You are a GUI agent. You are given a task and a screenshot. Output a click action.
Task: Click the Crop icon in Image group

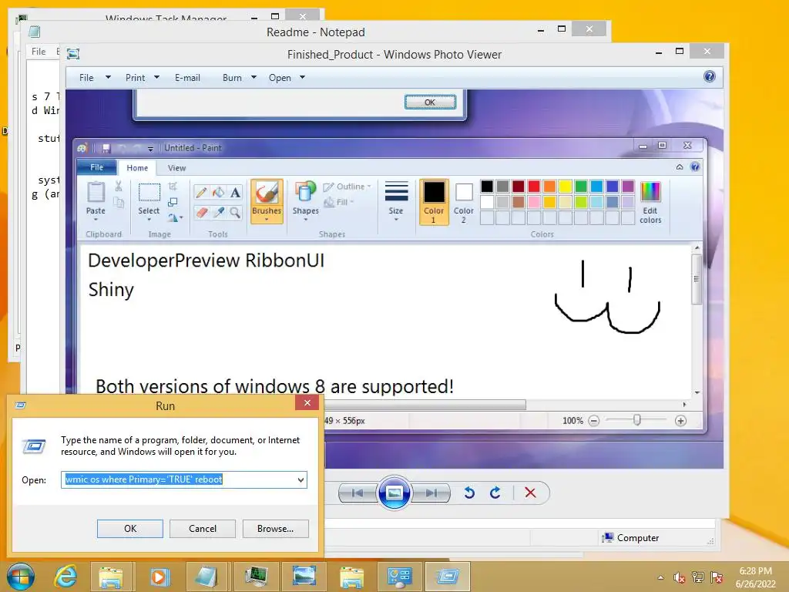point(173,187)
